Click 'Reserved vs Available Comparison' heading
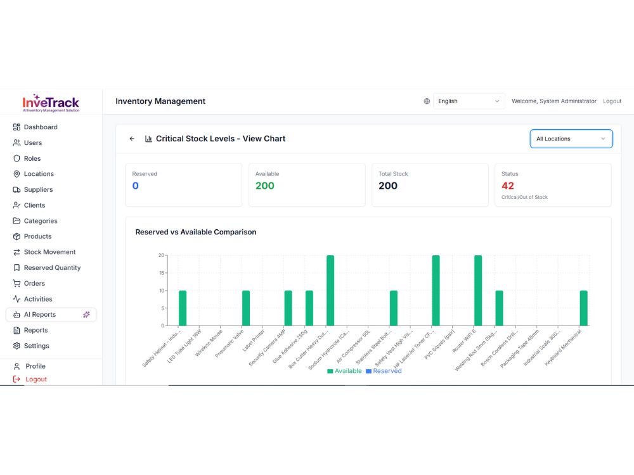The width and height of the screenshot is (634, 475). (x=196, y=232)
